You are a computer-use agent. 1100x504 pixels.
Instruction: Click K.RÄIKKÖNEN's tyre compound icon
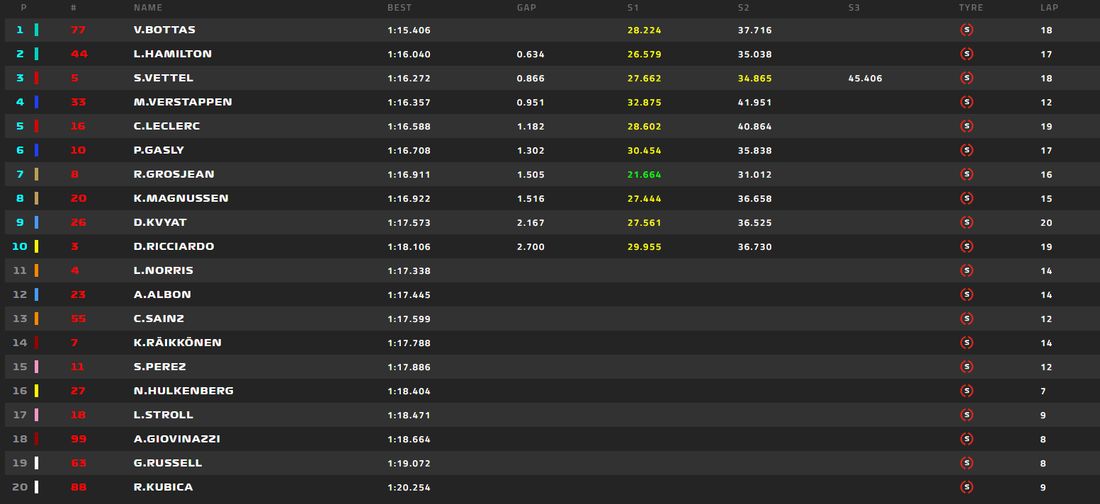coord(967,343)
